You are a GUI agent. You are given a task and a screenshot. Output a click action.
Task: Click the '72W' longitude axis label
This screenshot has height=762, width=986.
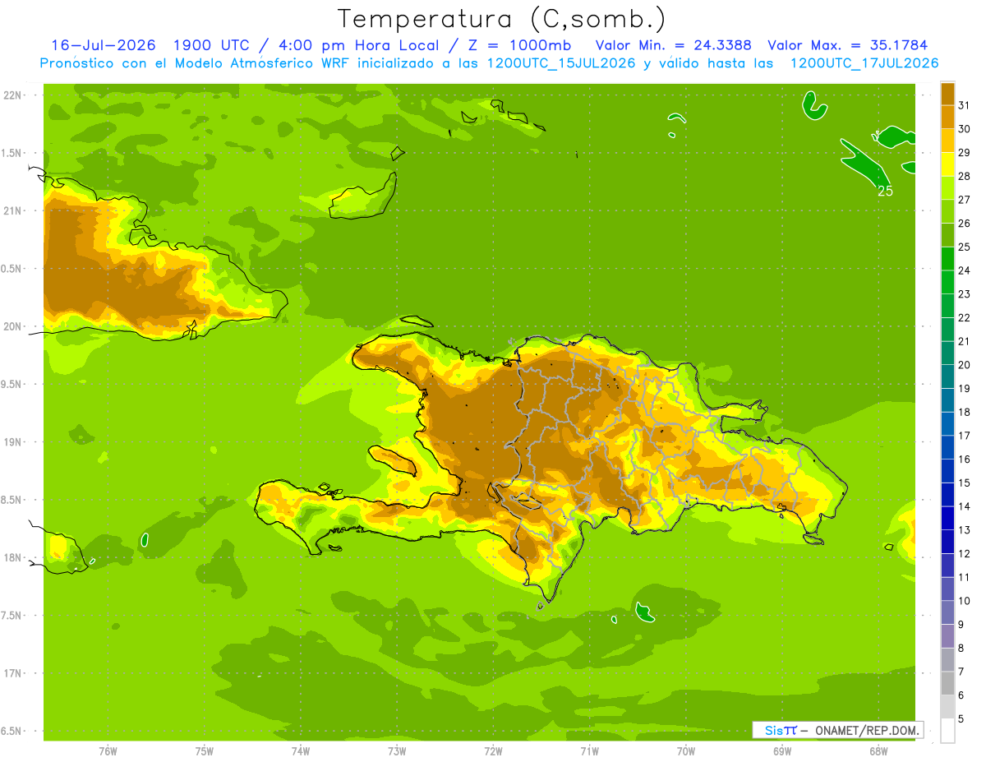coord(493,751)
